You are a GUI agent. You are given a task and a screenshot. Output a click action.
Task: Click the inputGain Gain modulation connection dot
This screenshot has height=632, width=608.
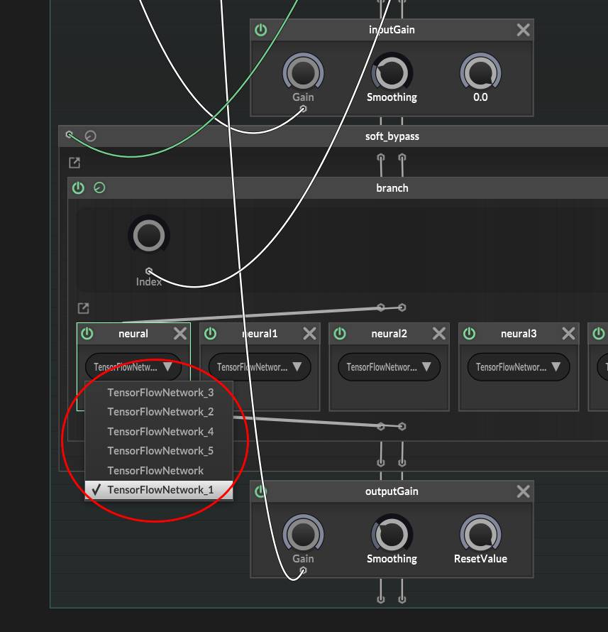pyautogui.click(x=303, y=109)
